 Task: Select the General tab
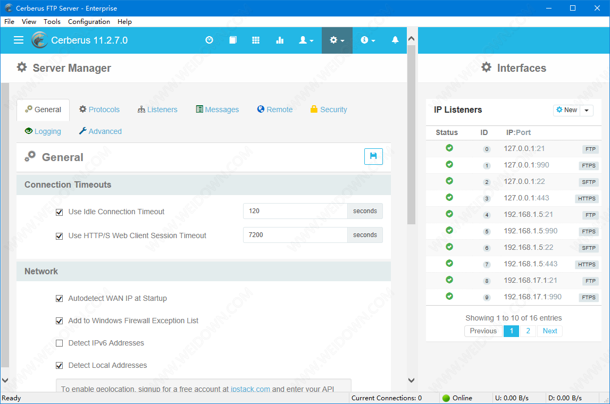coord(43,110)
